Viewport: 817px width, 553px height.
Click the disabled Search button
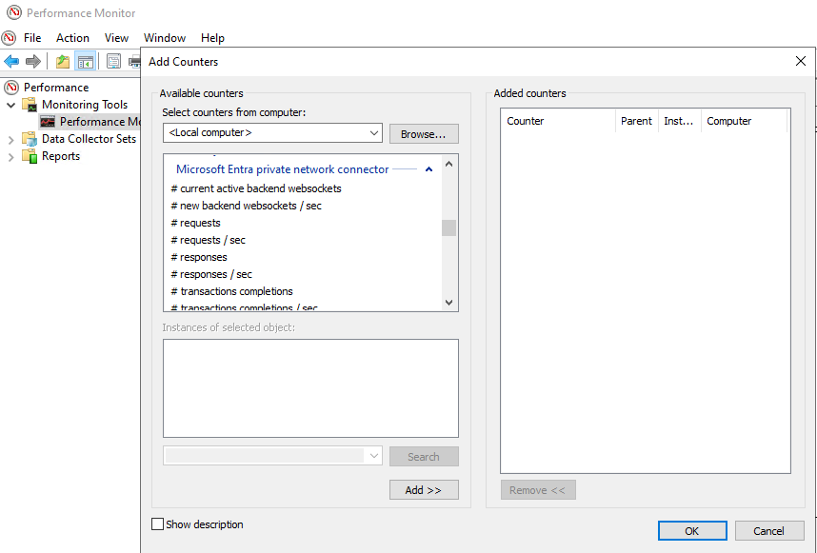click(424, 456)
